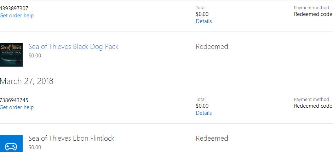The image size is (333, 152).
Task: View Details under the first order total
Action: point(204,21)
